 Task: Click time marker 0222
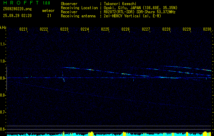click(44, 29)
